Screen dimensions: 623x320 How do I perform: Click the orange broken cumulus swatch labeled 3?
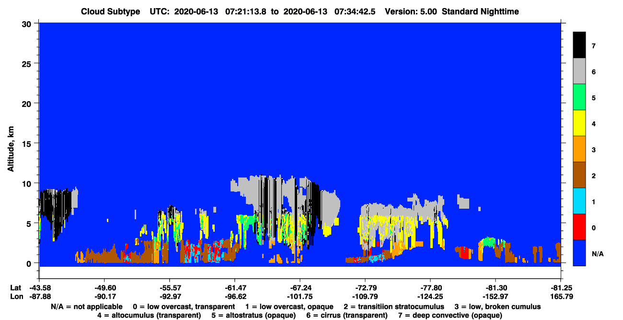[x=579, y=149]
